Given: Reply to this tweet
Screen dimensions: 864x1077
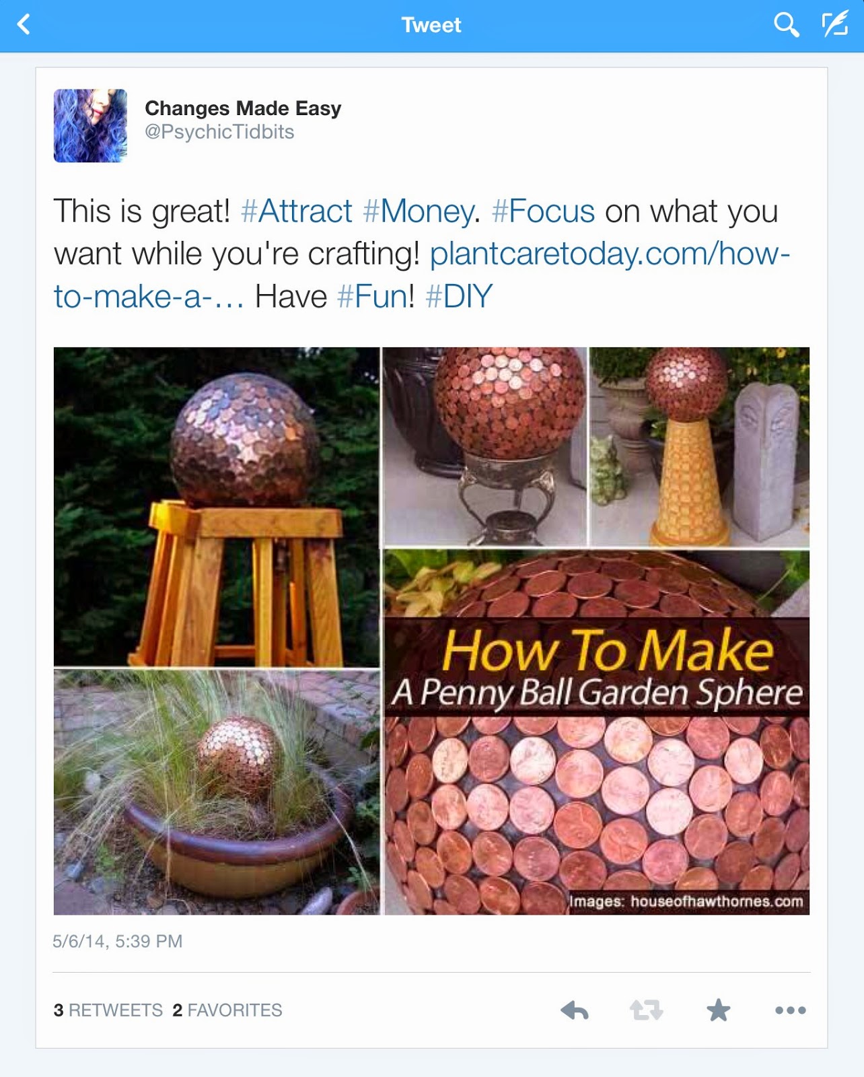Looking at the screenshot, I should click(575, 1010).
